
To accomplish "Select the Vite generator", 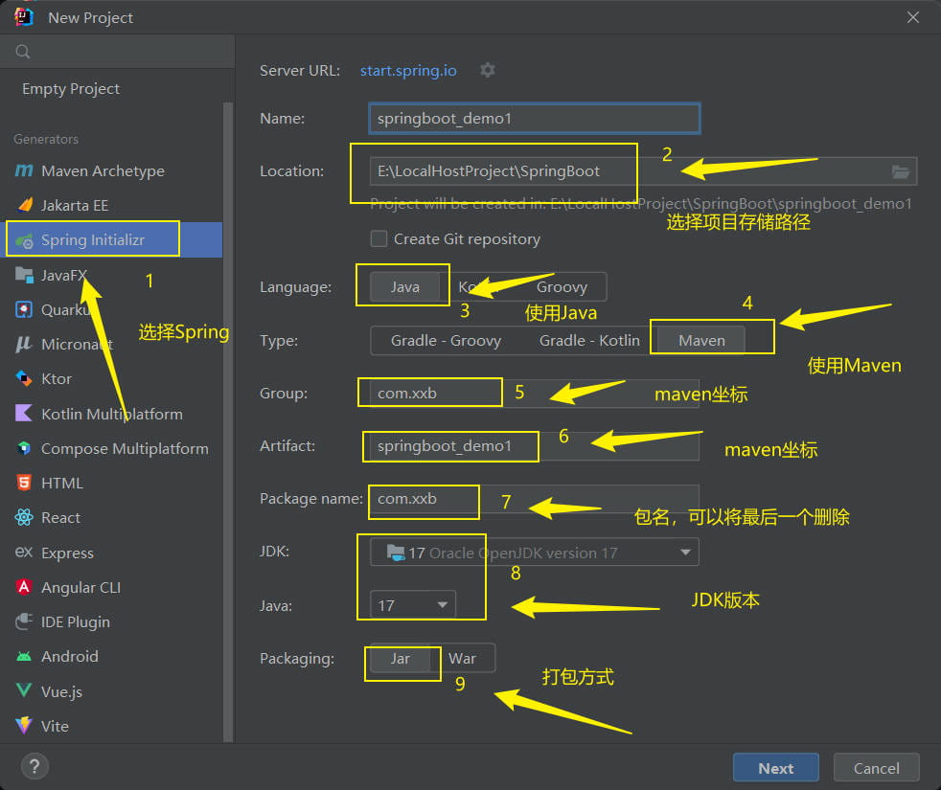I will [55, 727].
